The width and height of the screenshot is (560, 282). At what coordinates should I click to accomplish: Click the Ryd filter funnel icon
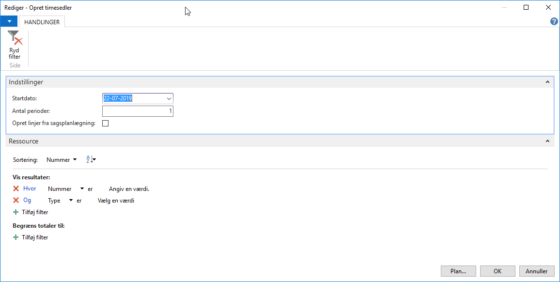[15, 38]
